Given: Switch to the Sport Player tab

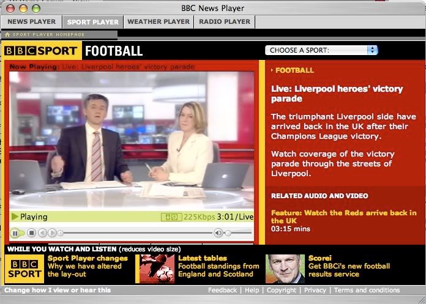Looking at the screenshot, I should [93, 22].
